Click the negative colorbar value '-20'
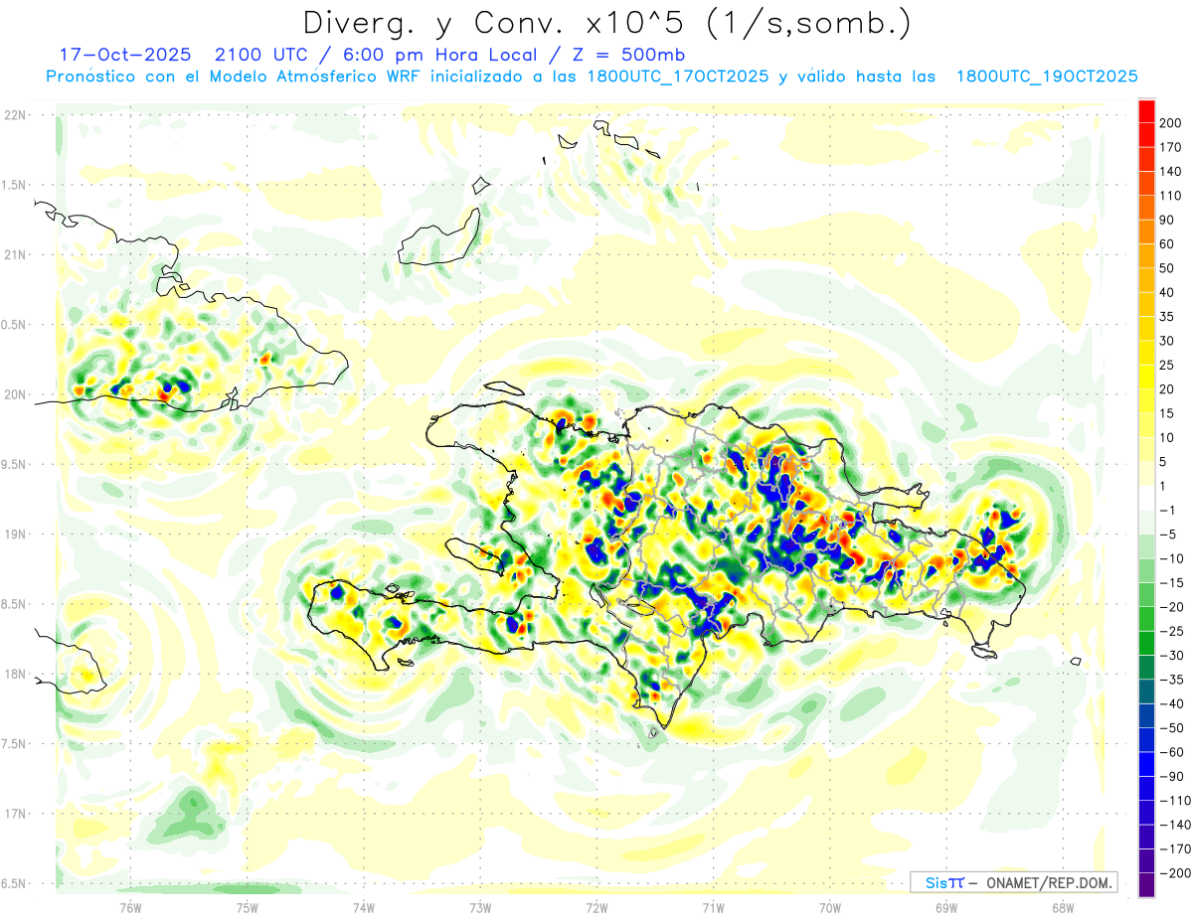 click(x=1172, y=607)
